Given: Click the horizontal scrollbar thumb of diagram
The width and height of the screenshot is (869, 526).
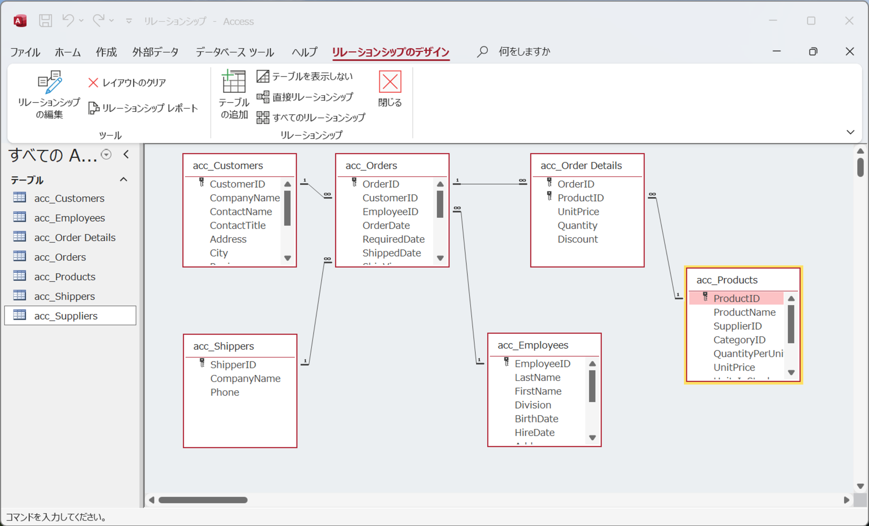Looking at the screenshot, I should (x=203, y=500).
